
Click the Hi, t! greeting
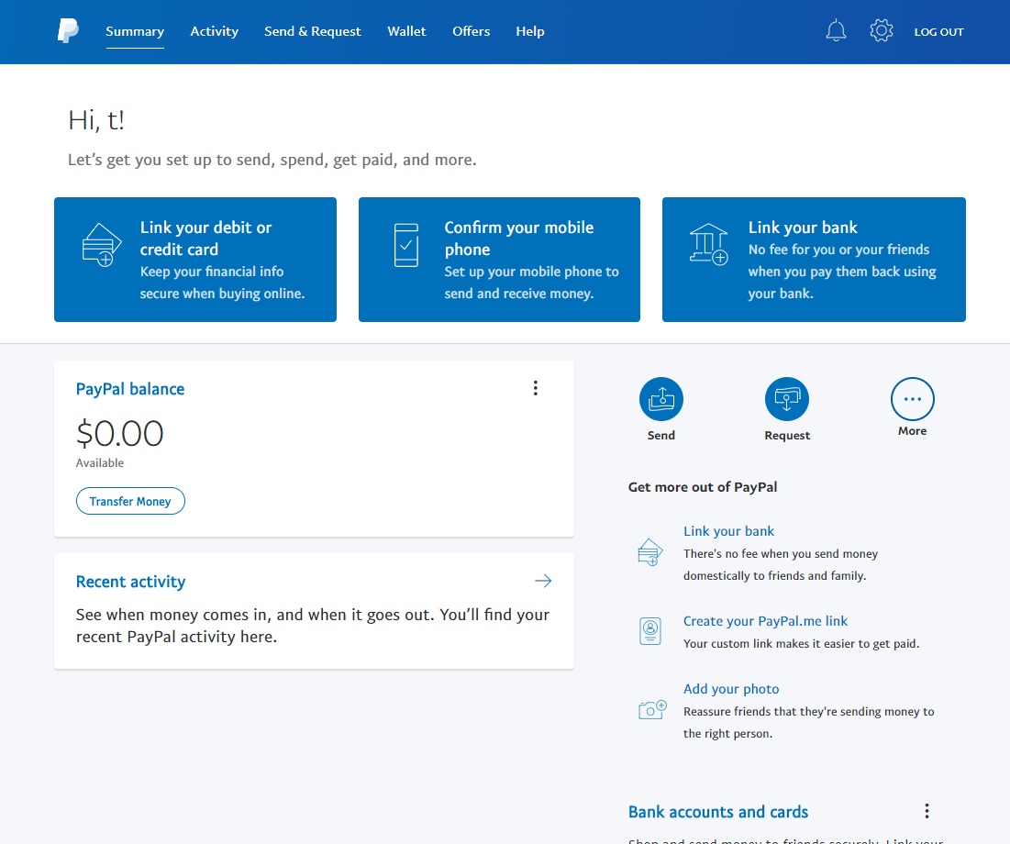coord(96,120)
